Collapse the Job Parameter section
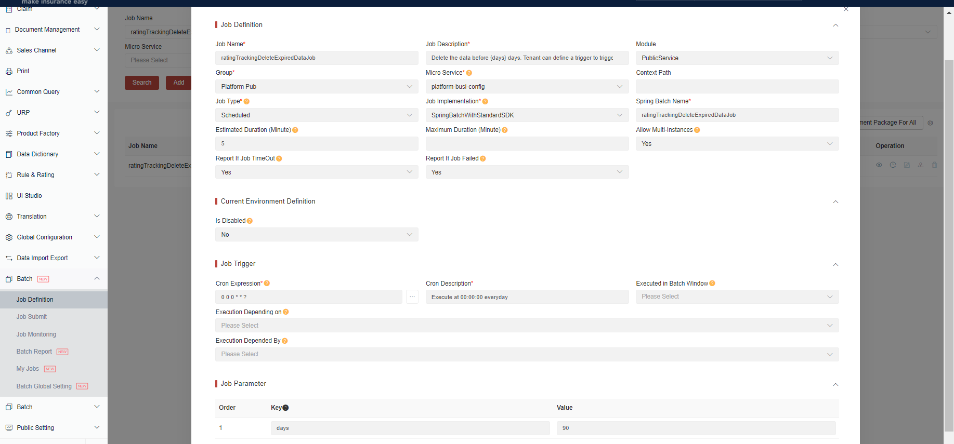954x444 pixels. click(835, 385)
